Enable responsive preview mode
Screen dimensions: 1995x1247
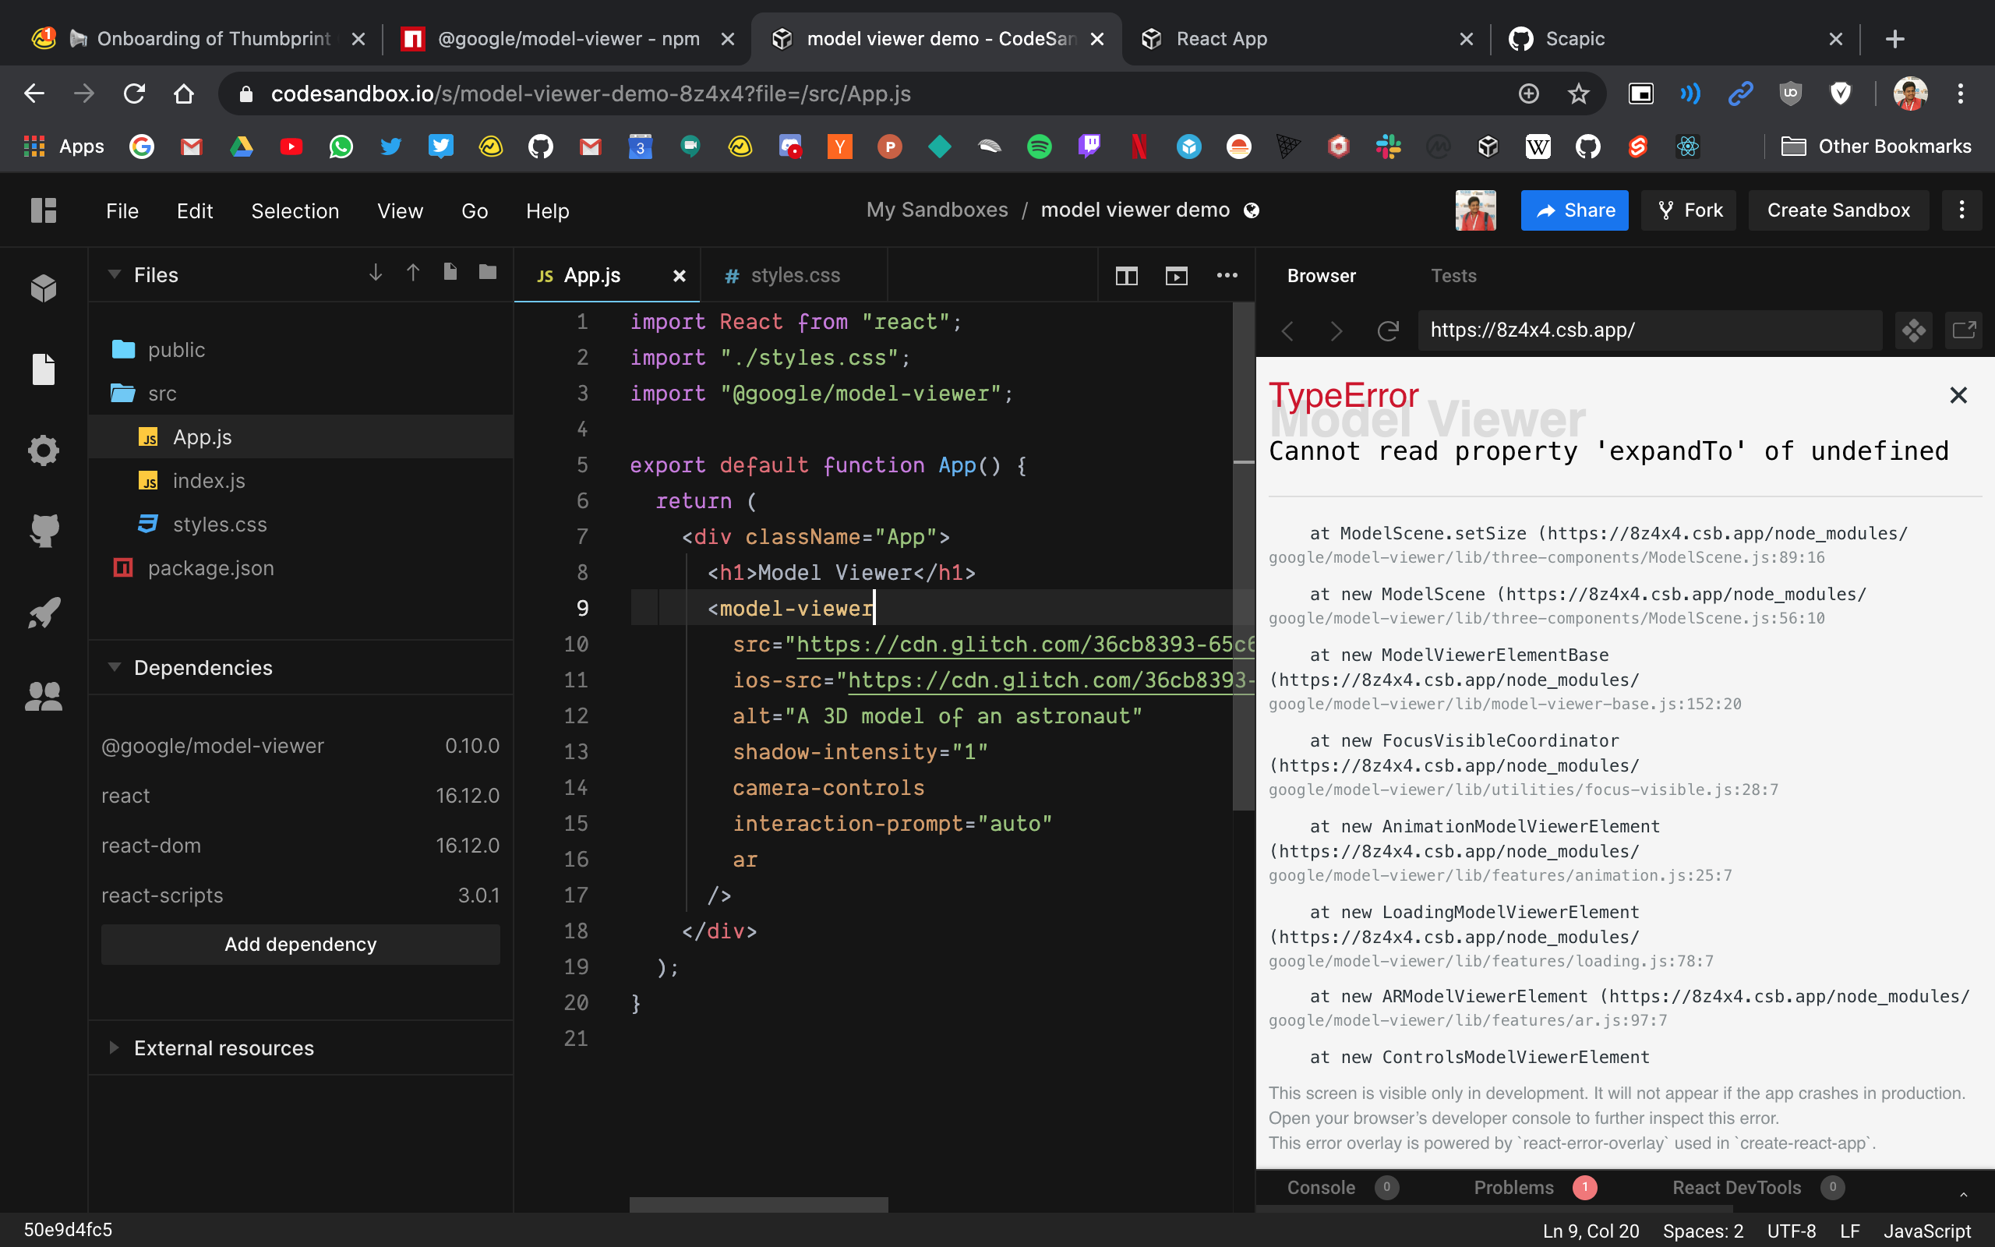pos(1914,330)
